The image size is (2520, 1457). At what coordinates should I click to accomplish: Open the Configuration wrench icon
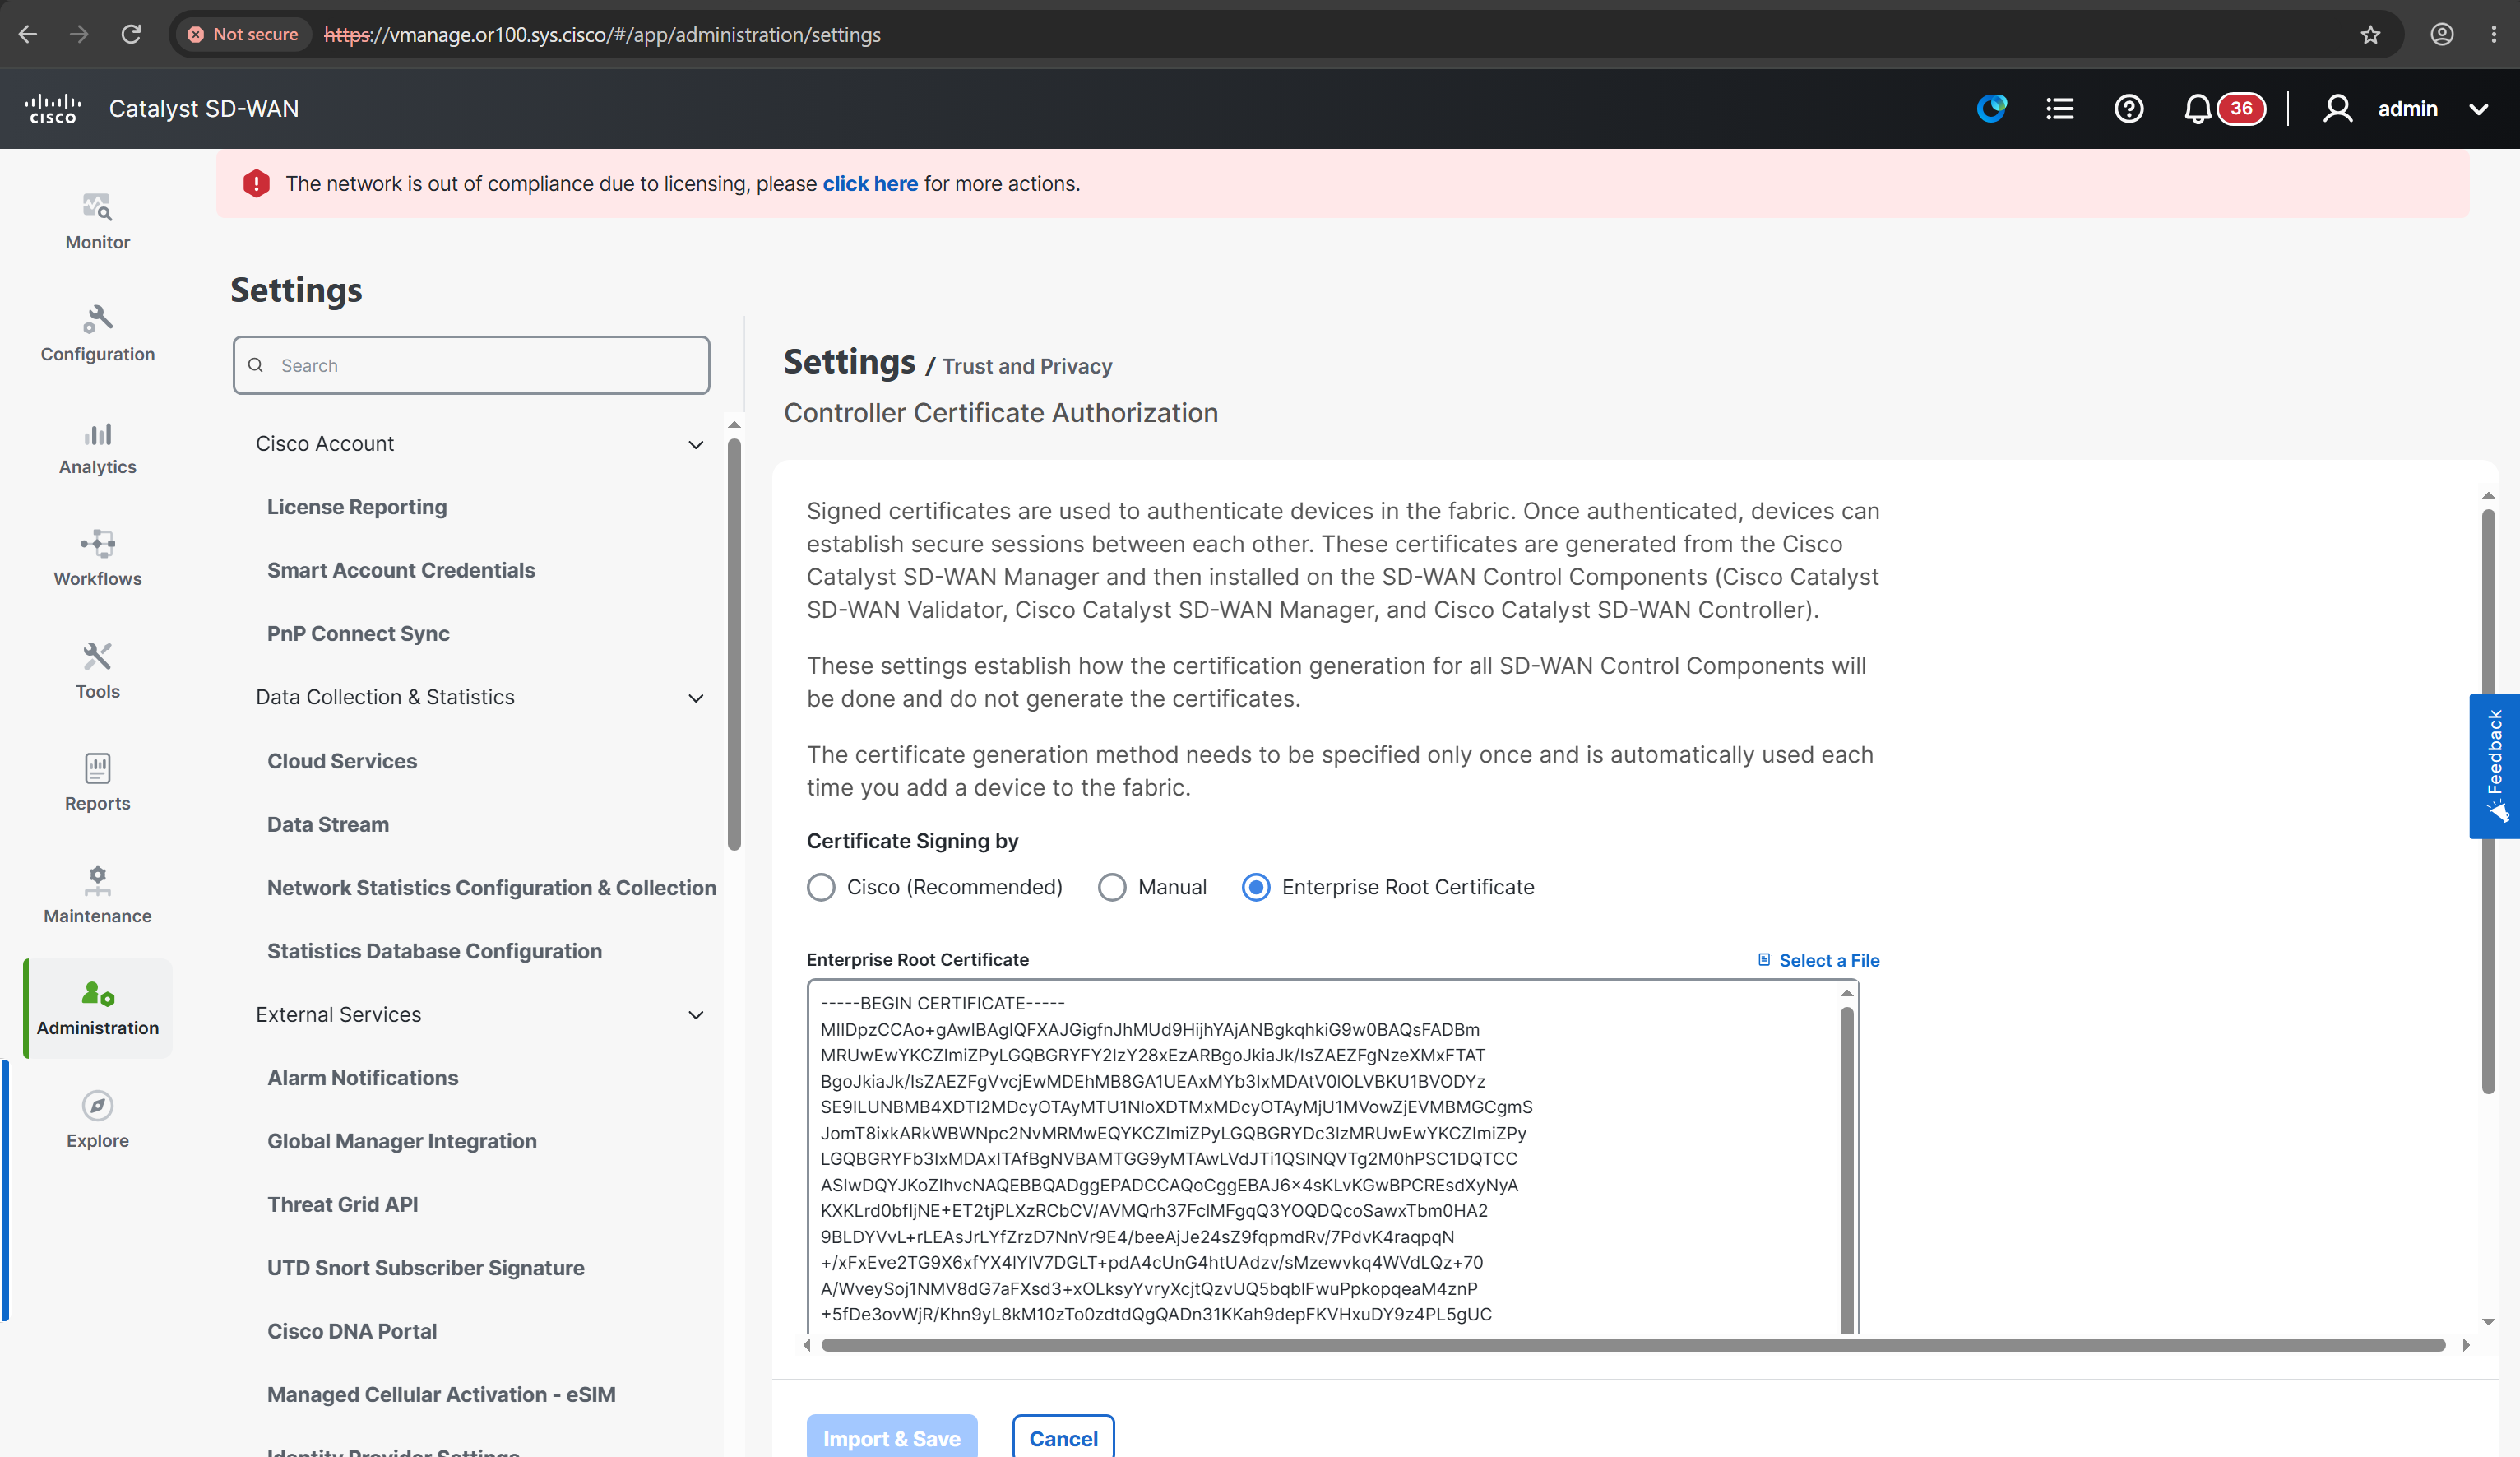97,319
